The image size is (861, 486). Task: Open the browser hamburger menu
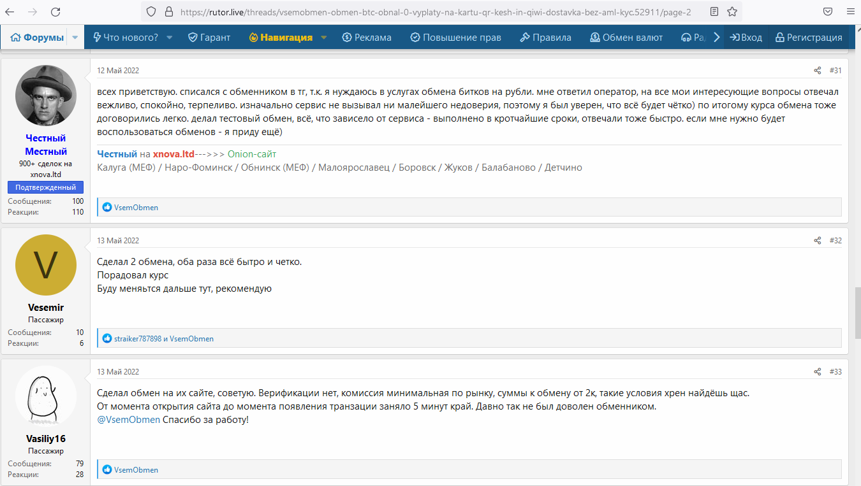pos(849,11)
